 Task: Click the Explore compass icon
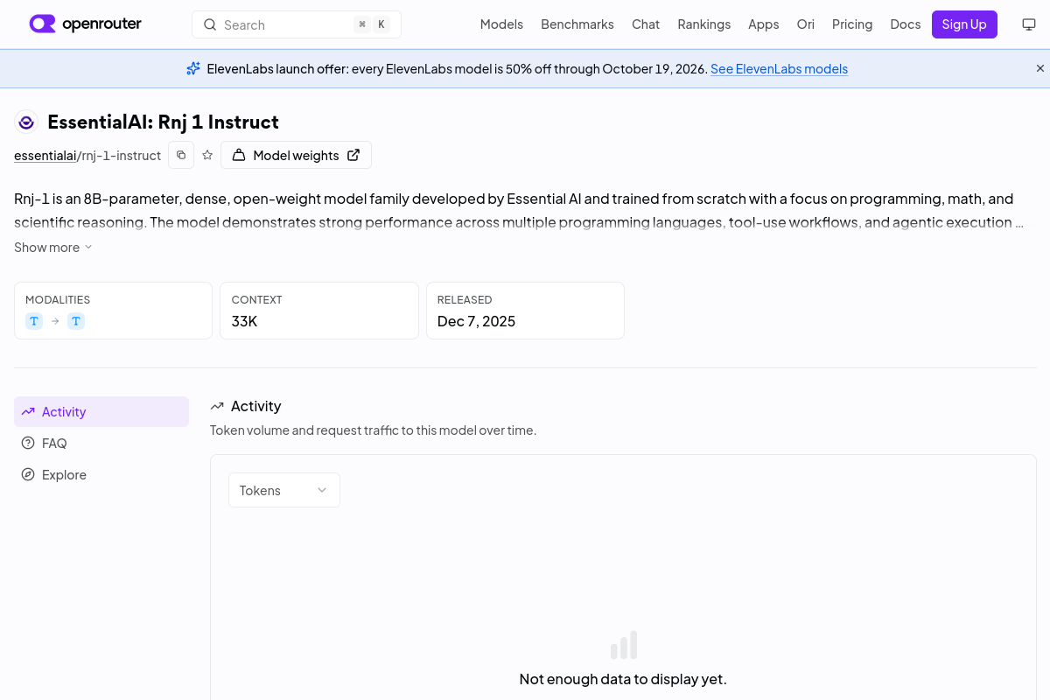(x=28, y=474)
